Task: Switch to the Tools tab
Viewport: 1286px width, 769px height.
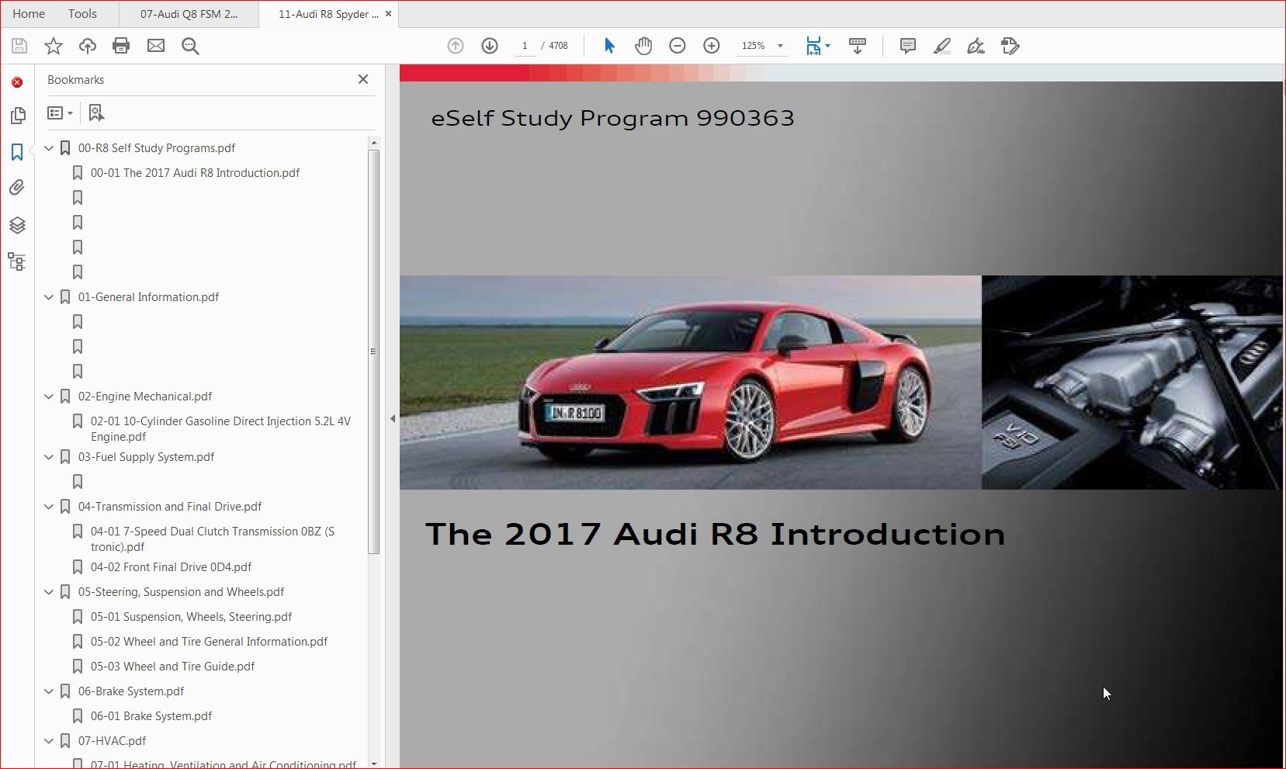Action: pyautogui.click(x=82, y=14)
